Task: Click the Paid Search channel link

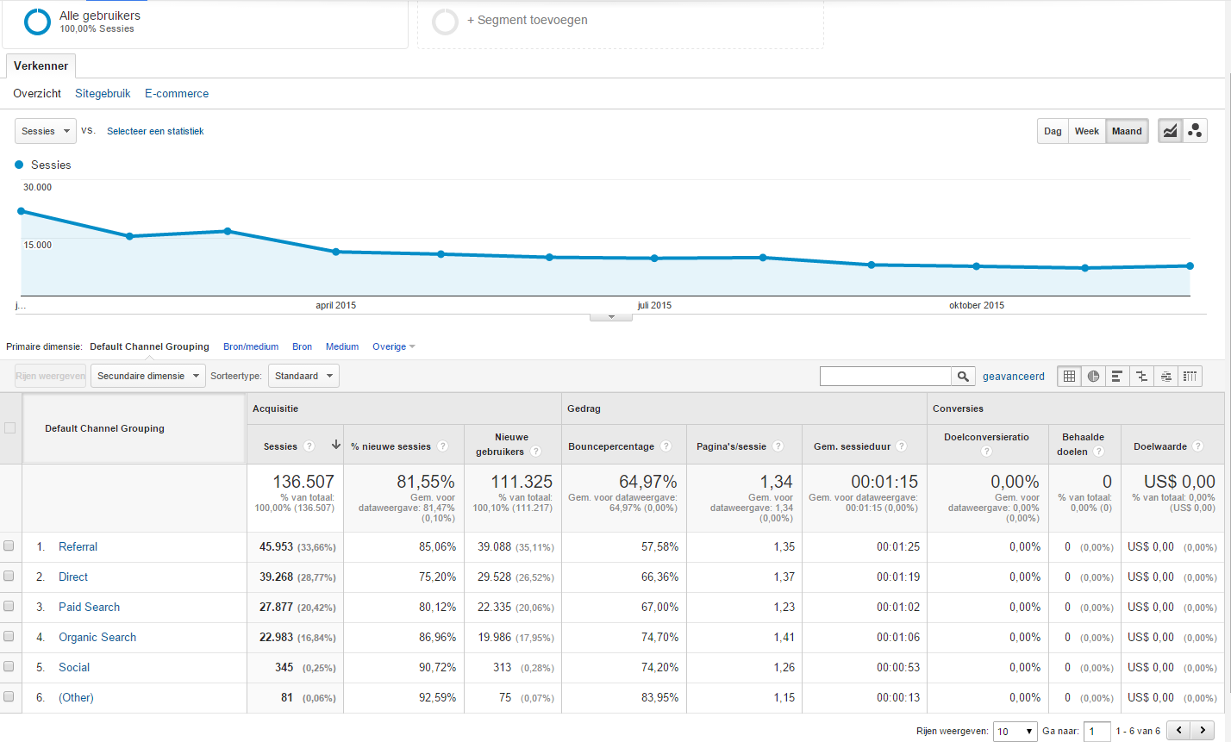Action: click(x=89, y=607)
